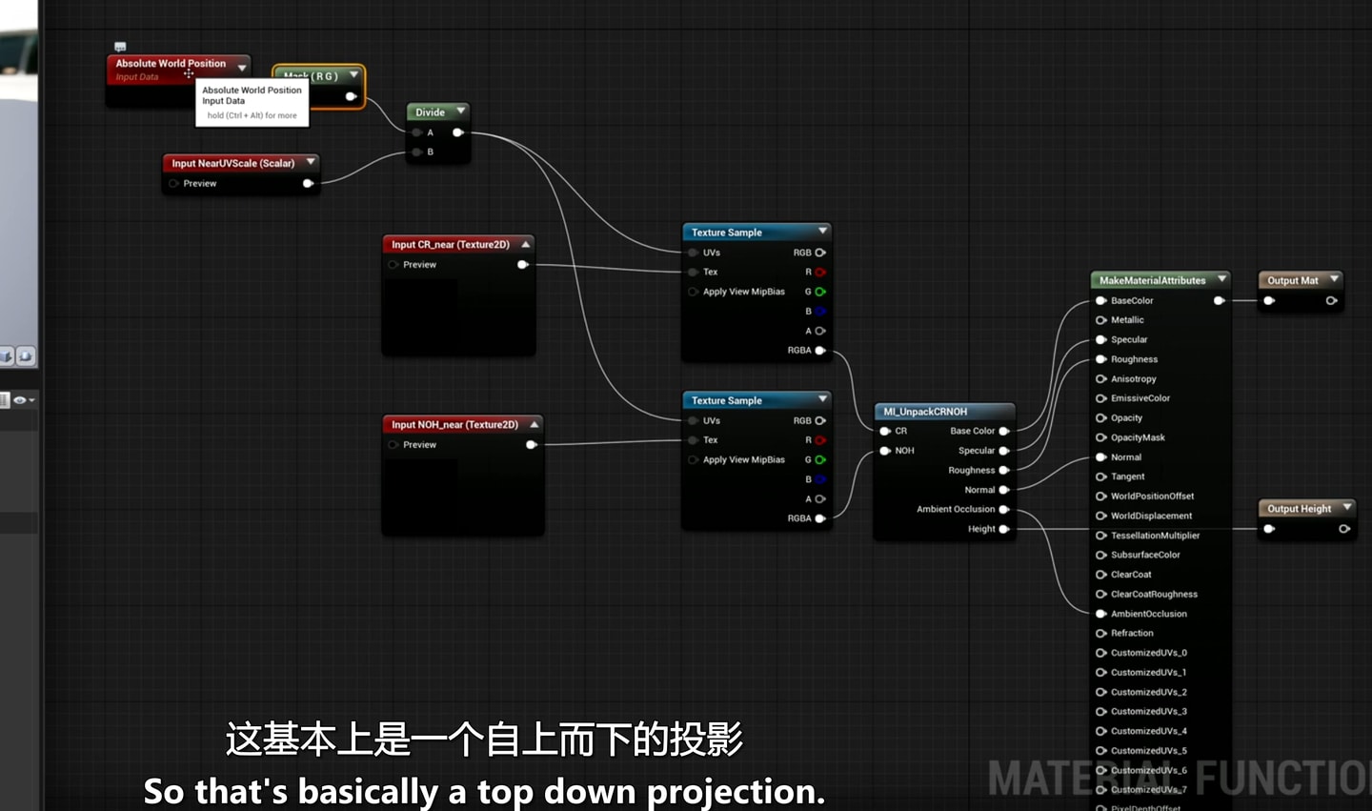Select the MakeMaterialAttributes node title
Screen dimensions: 1372x811
point(1152,280)
